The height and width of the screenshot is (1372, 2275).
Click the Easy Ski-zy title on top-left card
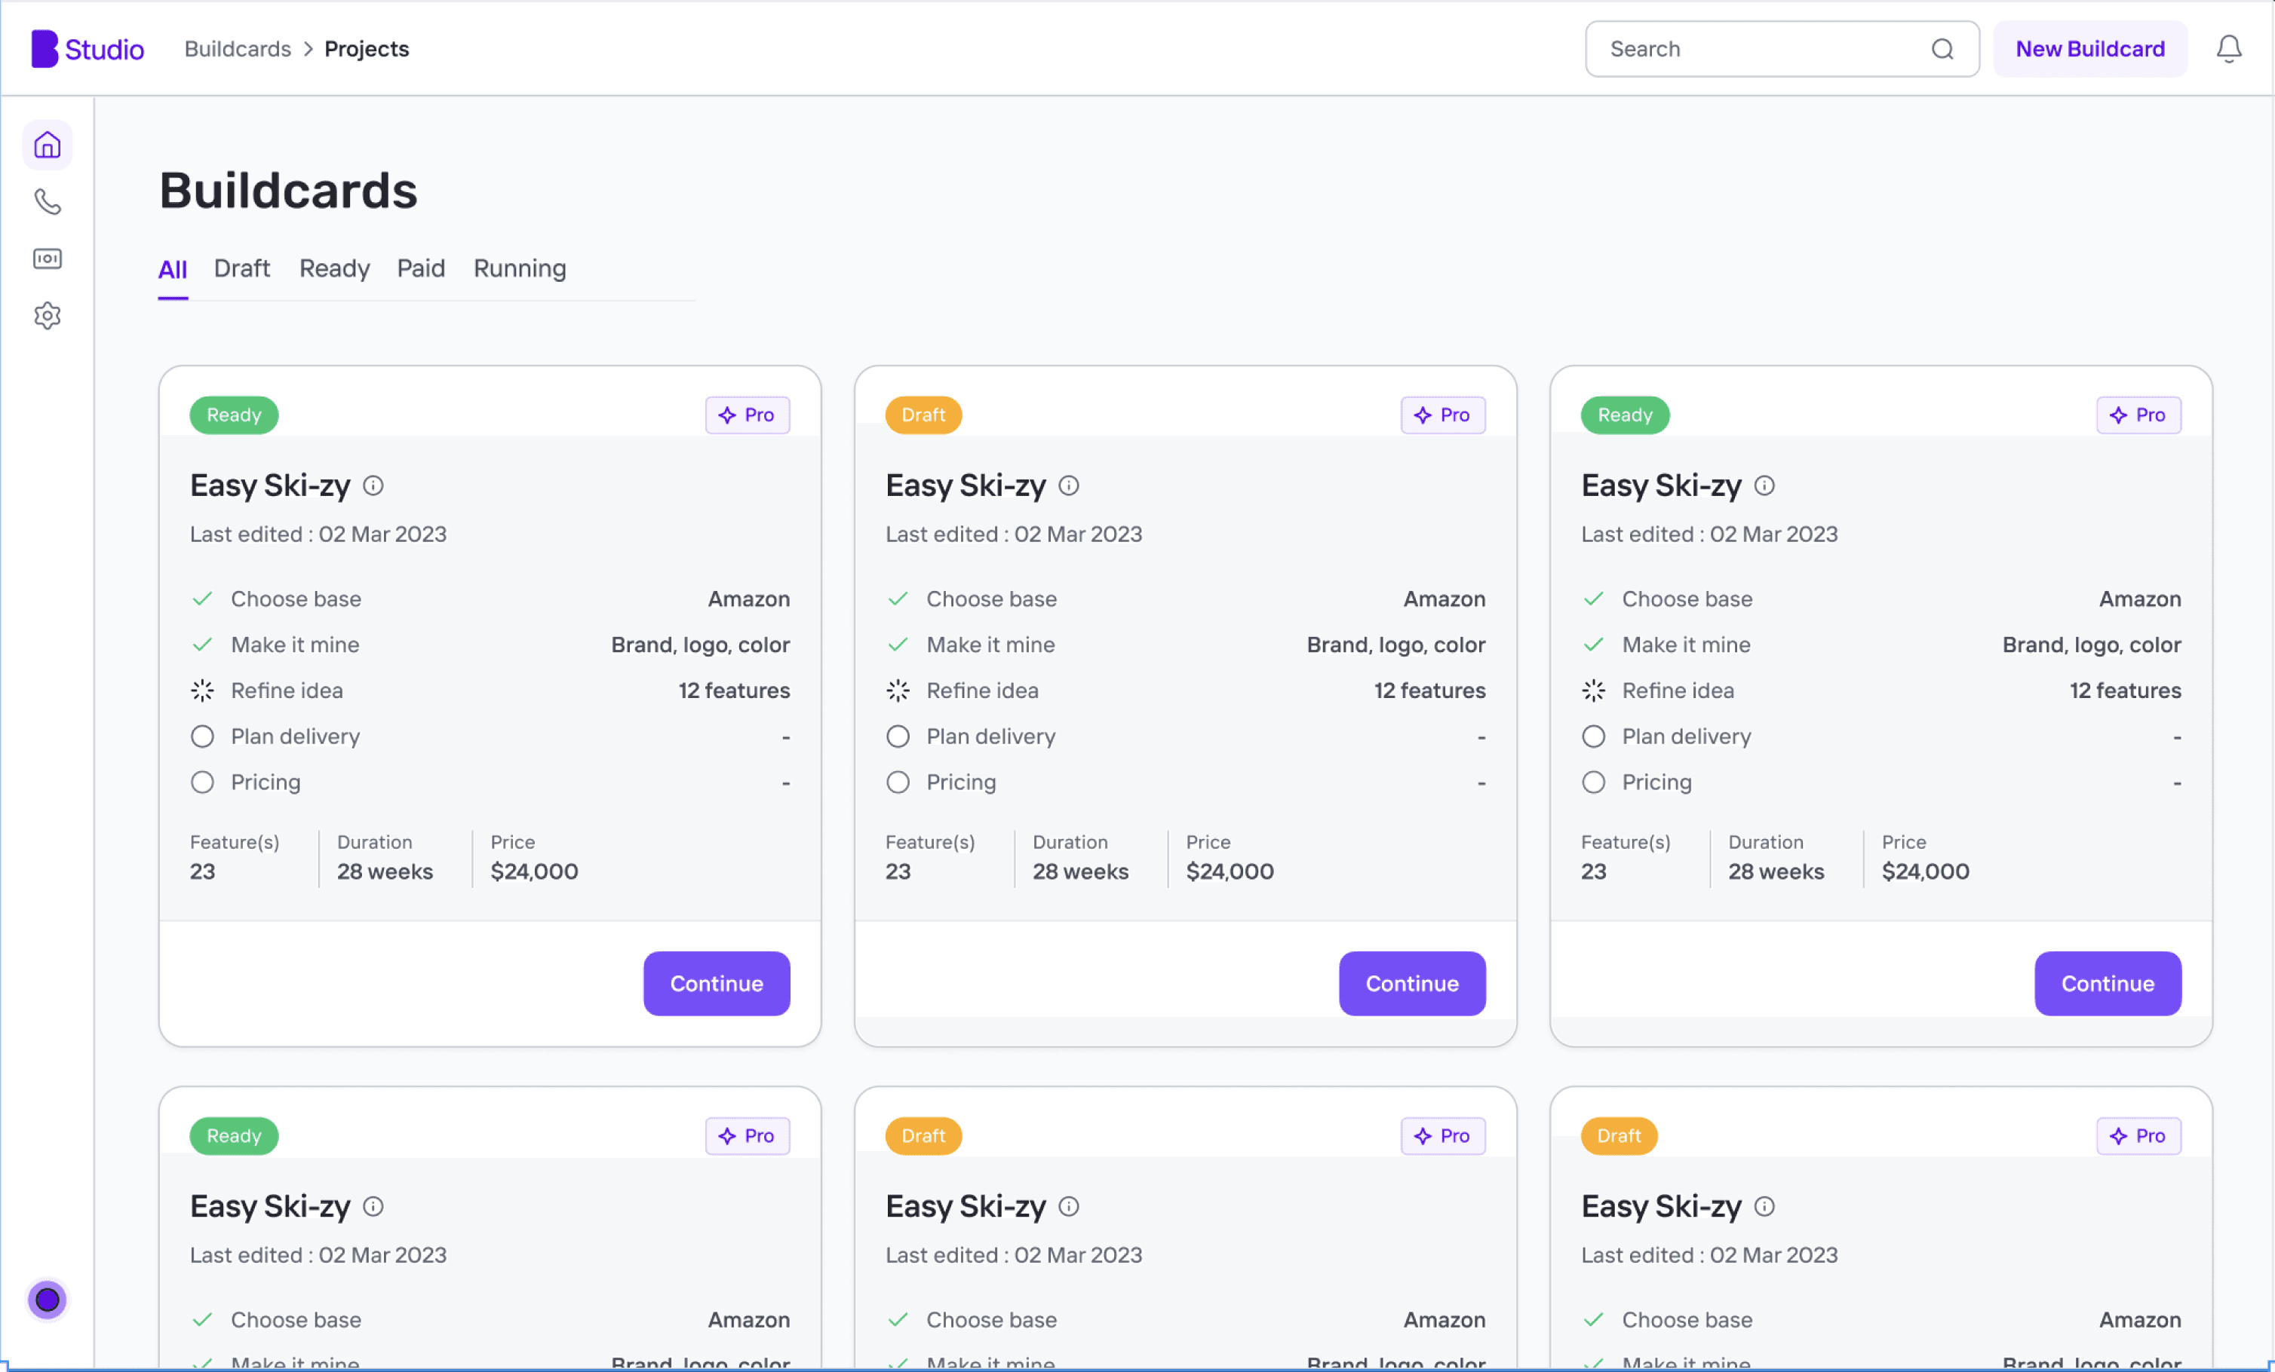coord(271,485)
